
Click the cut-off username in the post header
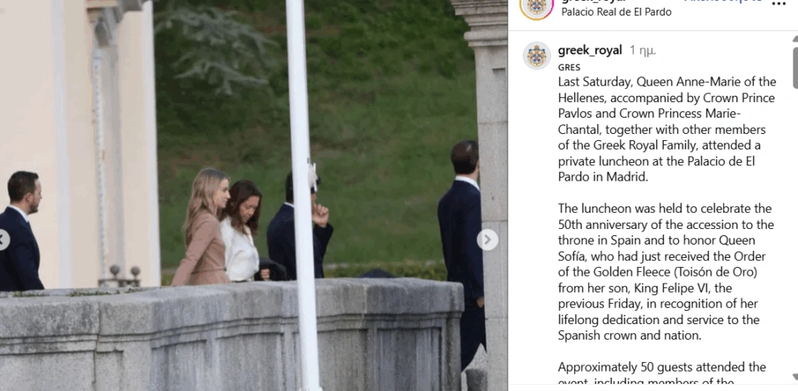click(x=592, y=2)
